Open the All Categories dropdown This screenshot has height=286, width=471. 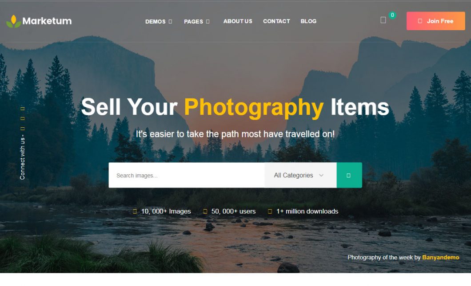click(300, 175)
